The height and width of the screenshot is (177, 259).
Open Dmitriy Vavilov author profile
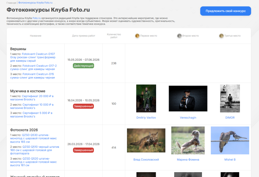pyautogui.click(x=146, y=118)
